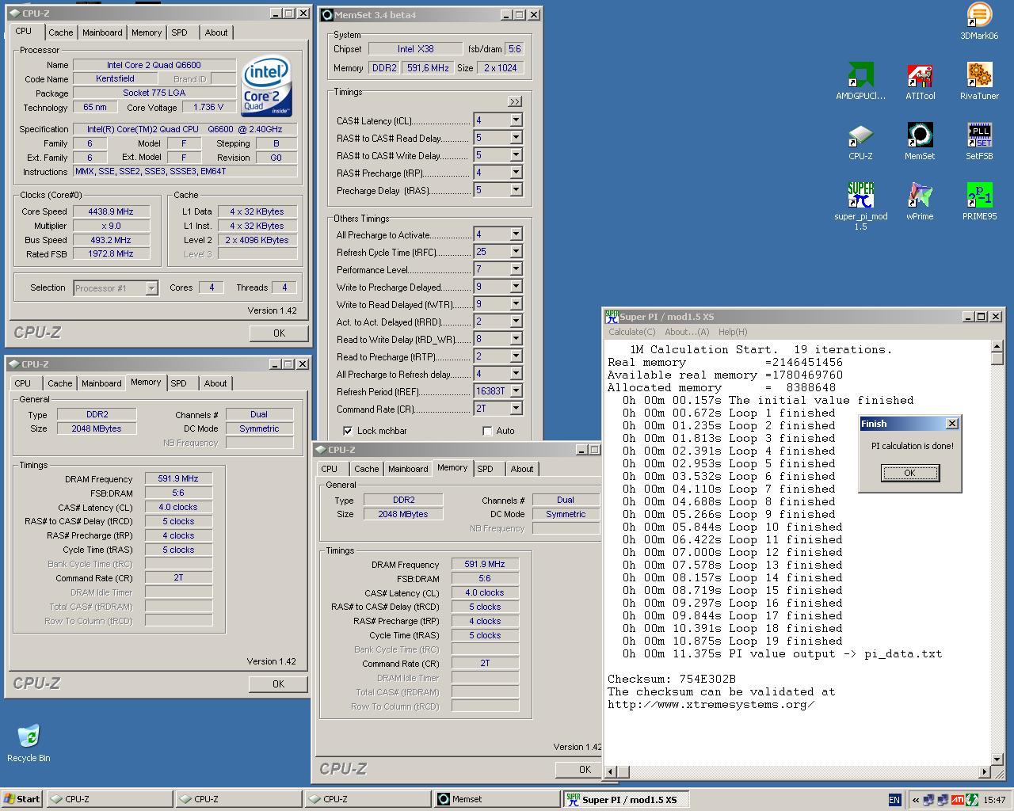The width and height of the screenshot is (1014, 811).
Task: Click the Core Speed 4438.9 MHz field
Action: [x=111, y=211]
